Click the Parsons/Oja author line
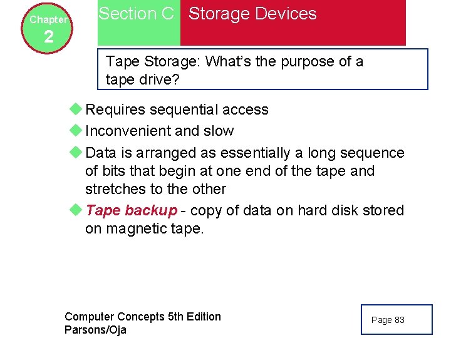Screen dimensions: 451x338 (x=95, y=330)
